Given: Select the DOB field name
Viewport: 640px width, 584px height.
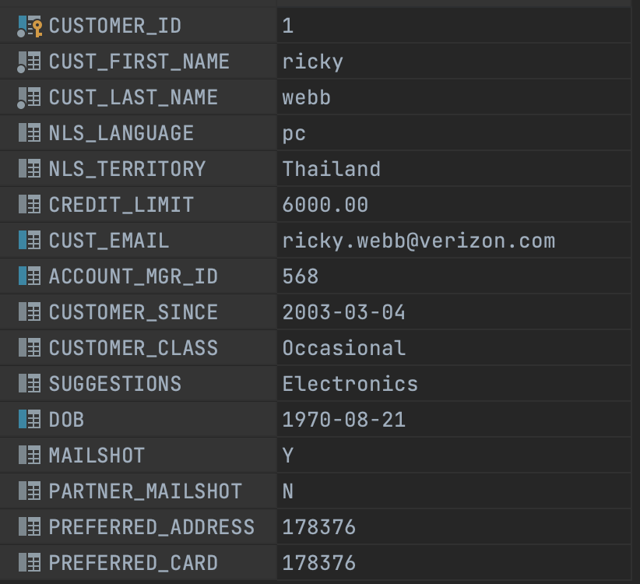Looking at the screenshot, I should (x=66, y=420).
